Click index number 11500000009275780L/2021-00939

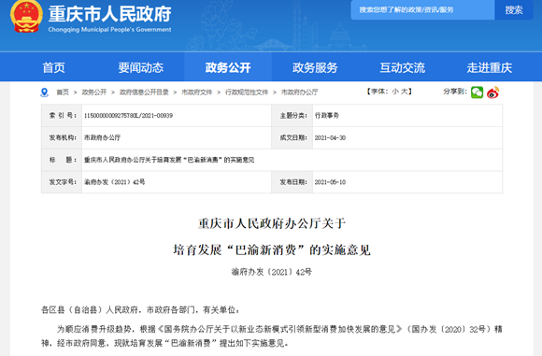pyautogui.click(x=128, y=116)
